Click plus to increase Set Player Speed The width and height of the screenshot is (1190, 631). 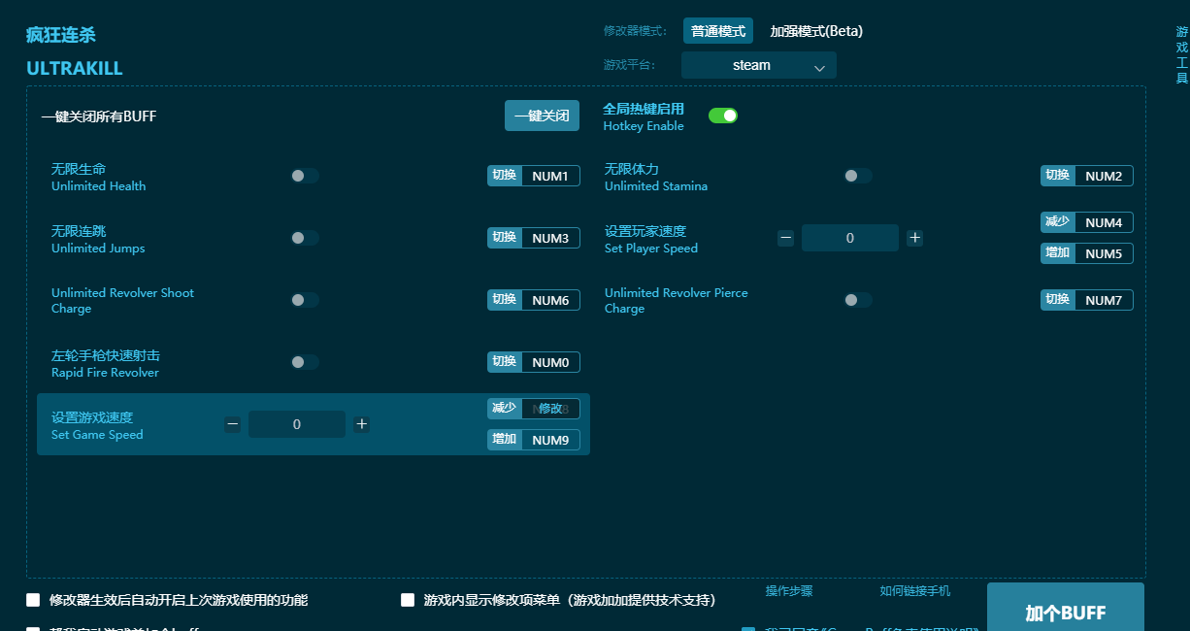tap(914, 237)
